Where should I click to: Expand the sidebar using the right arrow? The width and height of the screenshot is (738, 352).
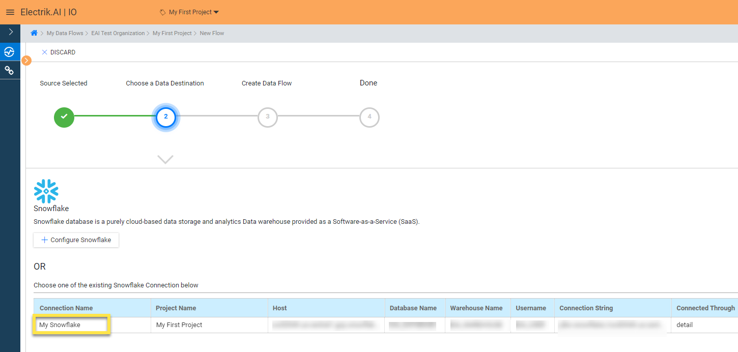tap(10, 32)
